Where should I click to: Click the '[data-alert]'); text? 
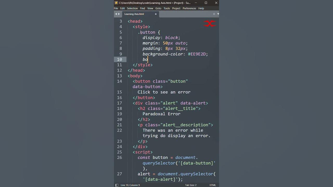tap(163, 179)
